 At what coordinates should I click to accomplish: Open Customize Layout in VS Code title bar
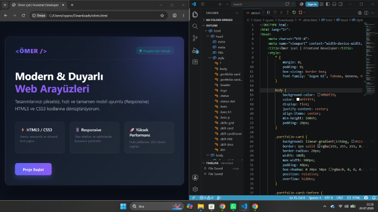click(321, 4)
